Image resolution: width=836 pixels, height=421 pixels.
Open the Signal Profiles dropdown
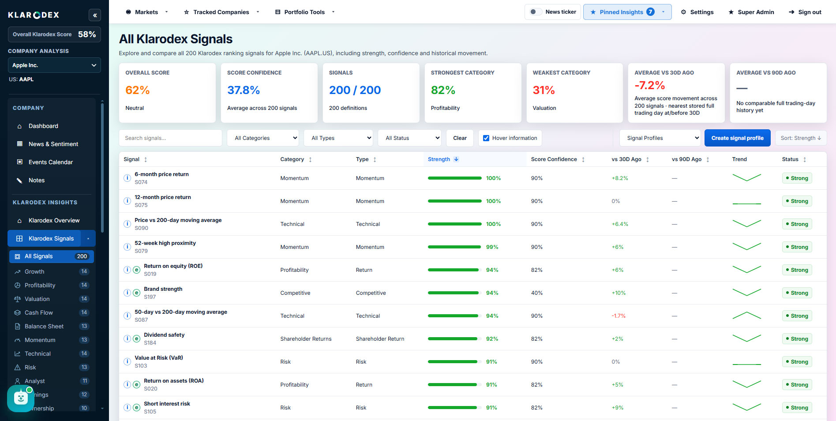(x=660, y=138)
